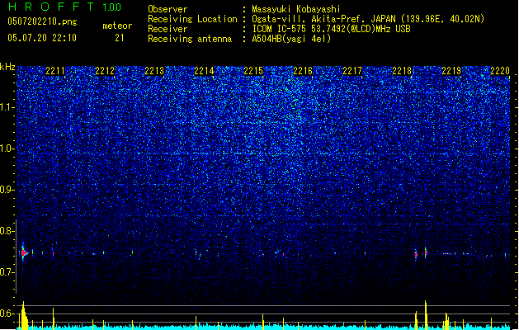Click the 1.0 kHz axis label
The width and height of the screenshot is (519, 330).
pyautogui.click(x=7, y=148)
